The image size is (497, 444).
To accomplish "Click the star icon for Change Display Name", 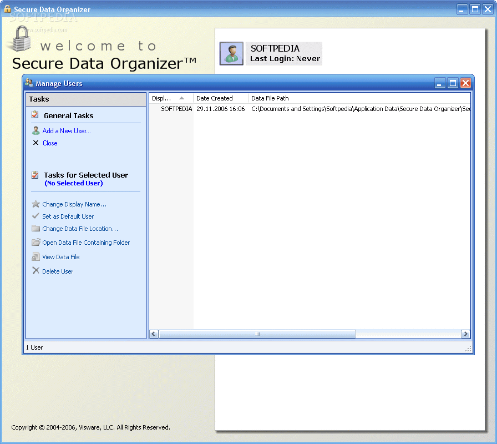I will click(36, 204).
